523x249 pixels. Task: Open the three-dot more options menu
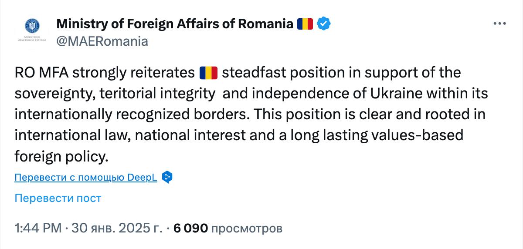tap(499, 24)
